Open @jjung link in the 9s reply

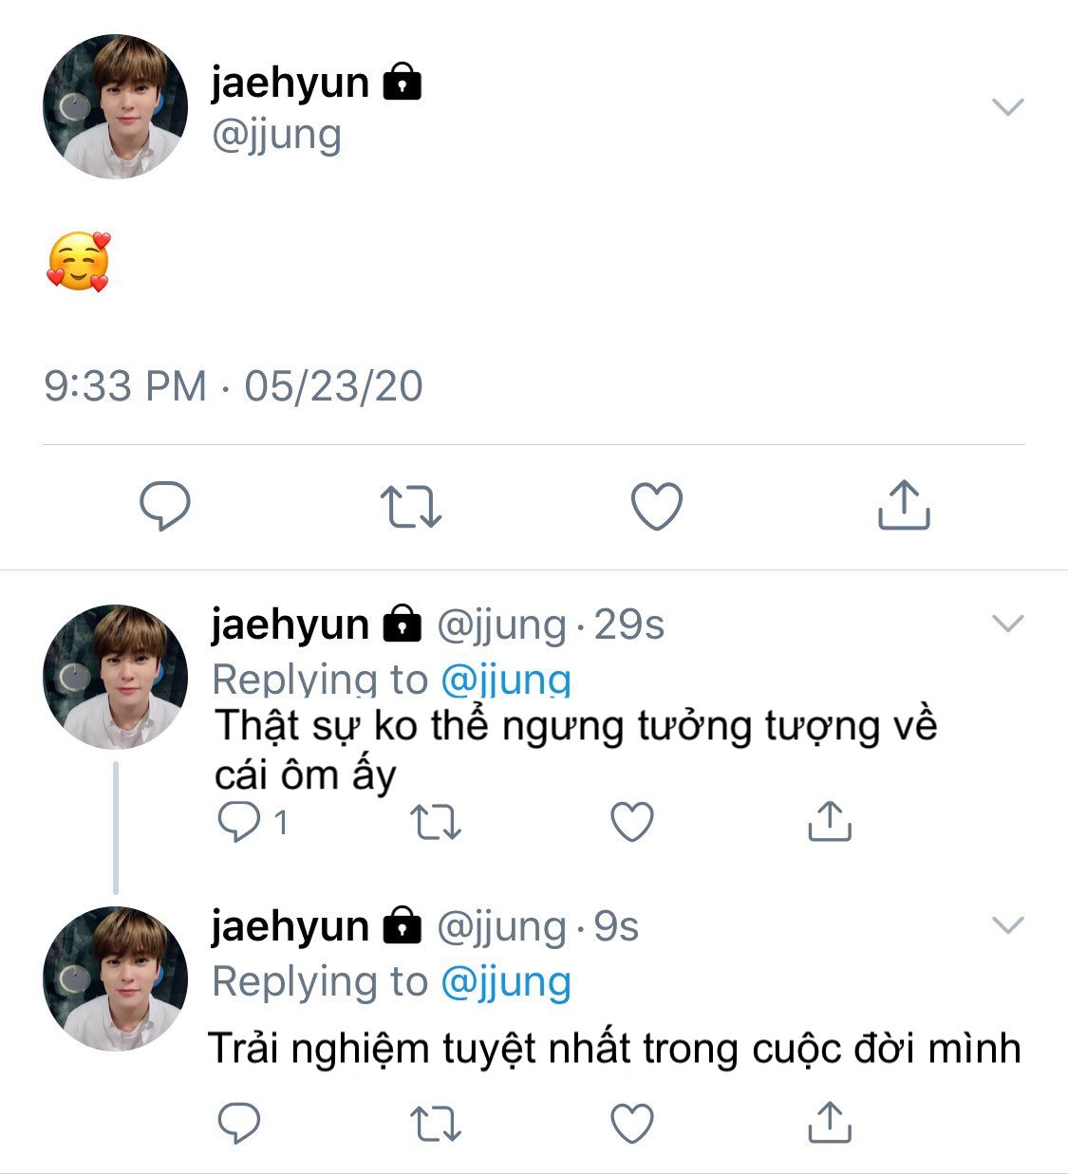click(x=506, y=981)
